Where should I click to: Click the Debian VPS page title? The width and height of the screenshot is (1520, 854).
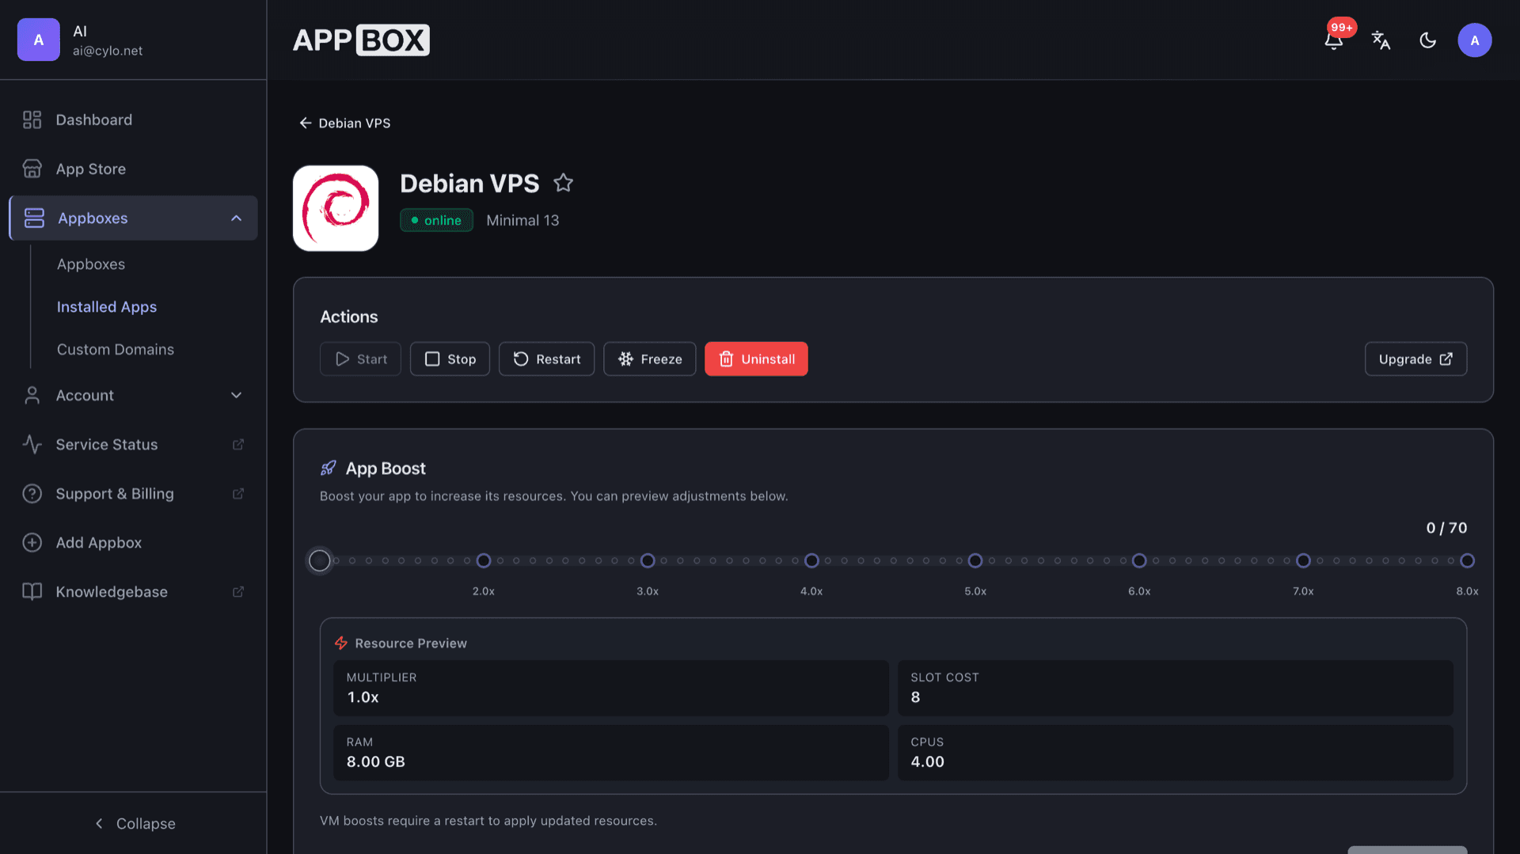469,184
